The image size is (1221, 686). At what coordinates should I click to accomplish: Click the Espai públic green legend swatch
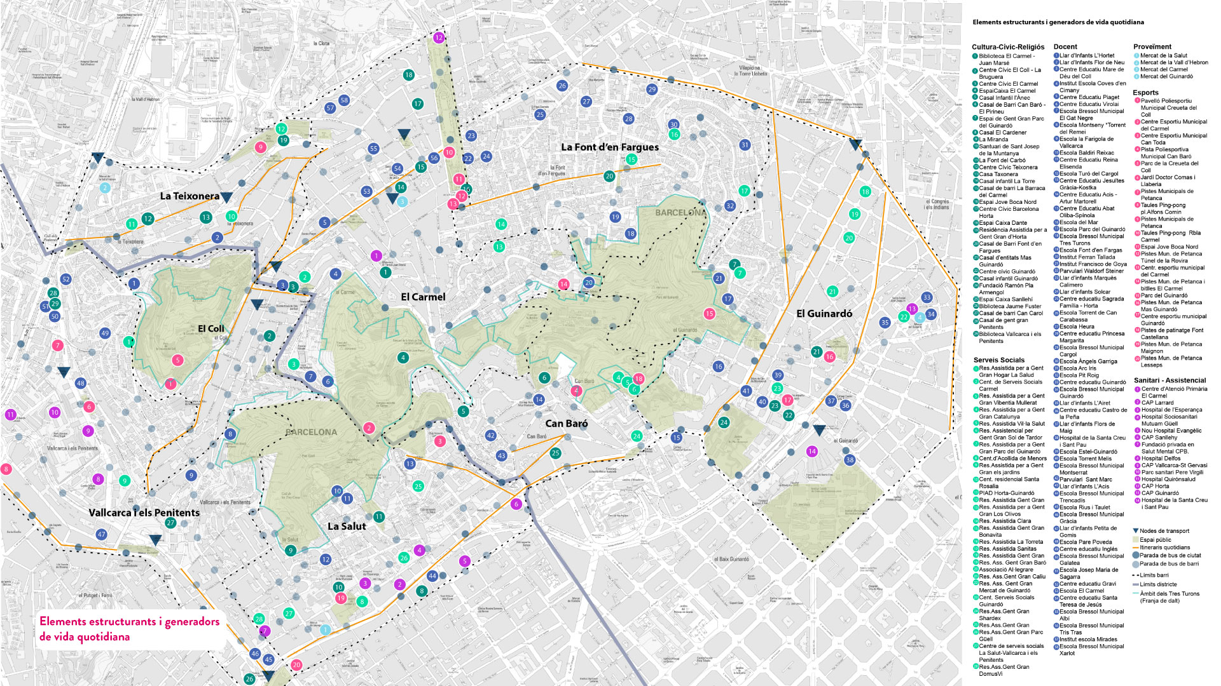(x=1136, y=539)
